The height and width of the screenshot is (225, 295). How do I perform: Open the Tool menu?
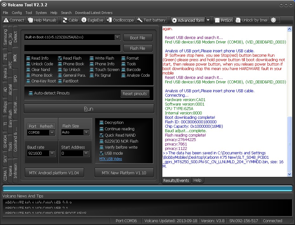pyautogui.click(x=29, y=13)
